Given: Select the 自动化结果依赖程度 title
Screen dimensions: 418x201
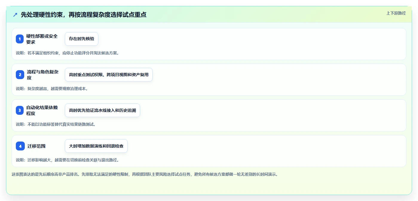Looking at the screenshot, I should coord(42,110).
